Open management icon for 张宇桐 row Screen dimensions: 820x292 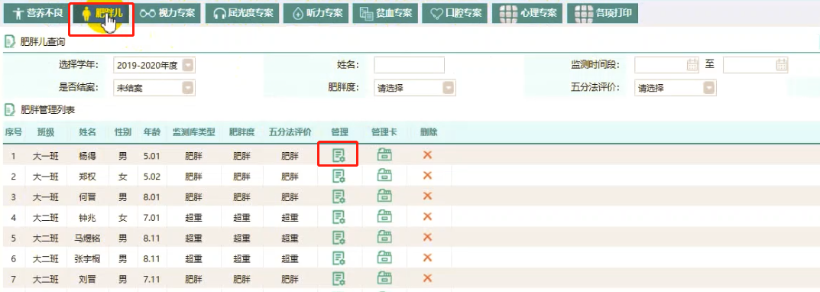coord(339,258)
